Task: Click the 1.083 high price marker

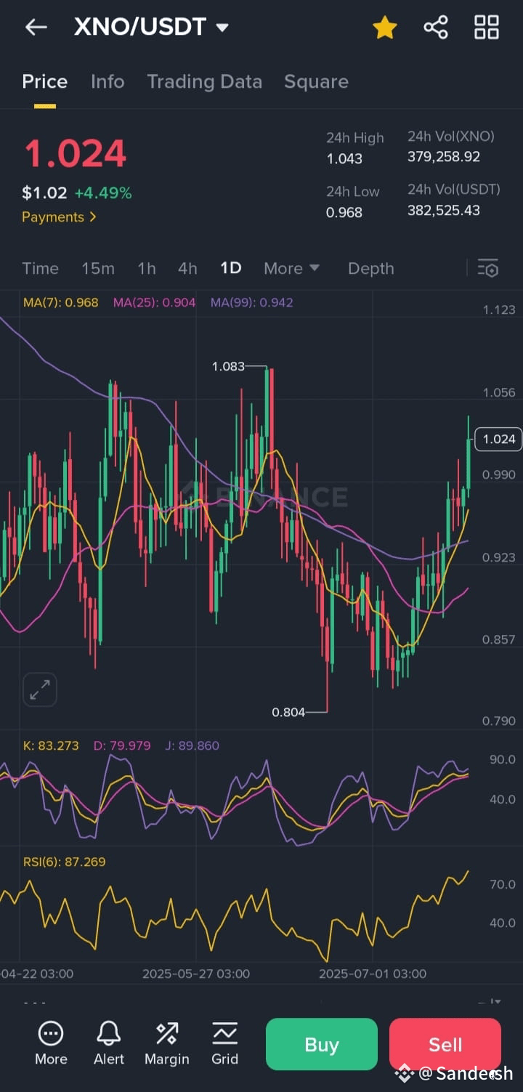Action: [x=228, y=366]
